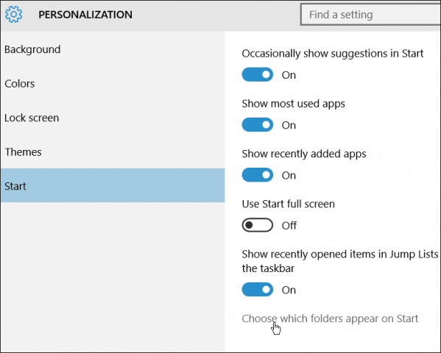Click the Use Start full screen label
The image size is (441, 353).
click(x=289, y=204)
